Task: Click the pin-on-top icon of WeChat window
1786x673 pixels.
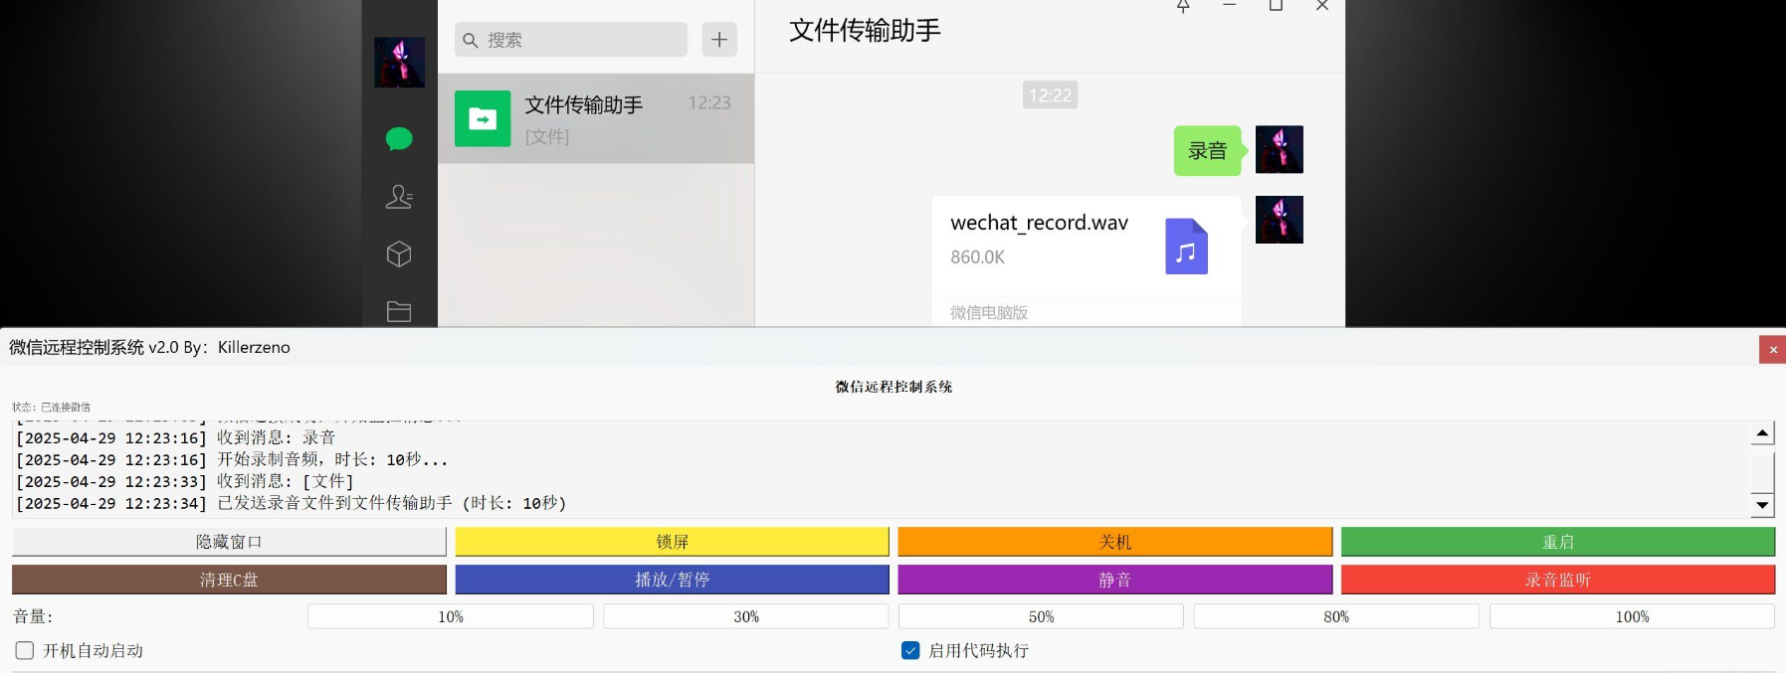Action: click(1183, 6)
